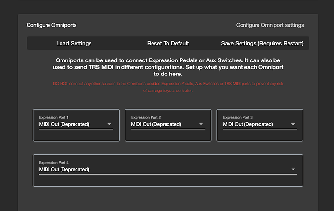The width and height of the screenshot is (334, 211).
Task: Click the red DO NOT connect warning
Action: click(x=167, y=87)
